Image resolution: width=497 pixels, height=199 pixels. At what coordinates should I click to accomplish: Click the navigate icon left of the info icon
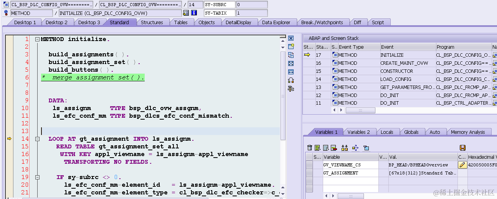coord(186,13)
